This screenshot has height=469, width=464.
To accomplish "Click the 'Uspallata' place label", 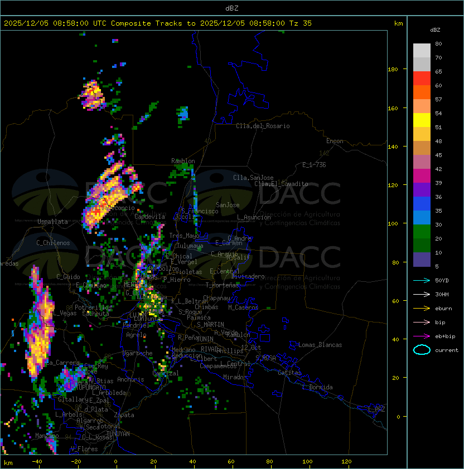I will tap(52, 222).
